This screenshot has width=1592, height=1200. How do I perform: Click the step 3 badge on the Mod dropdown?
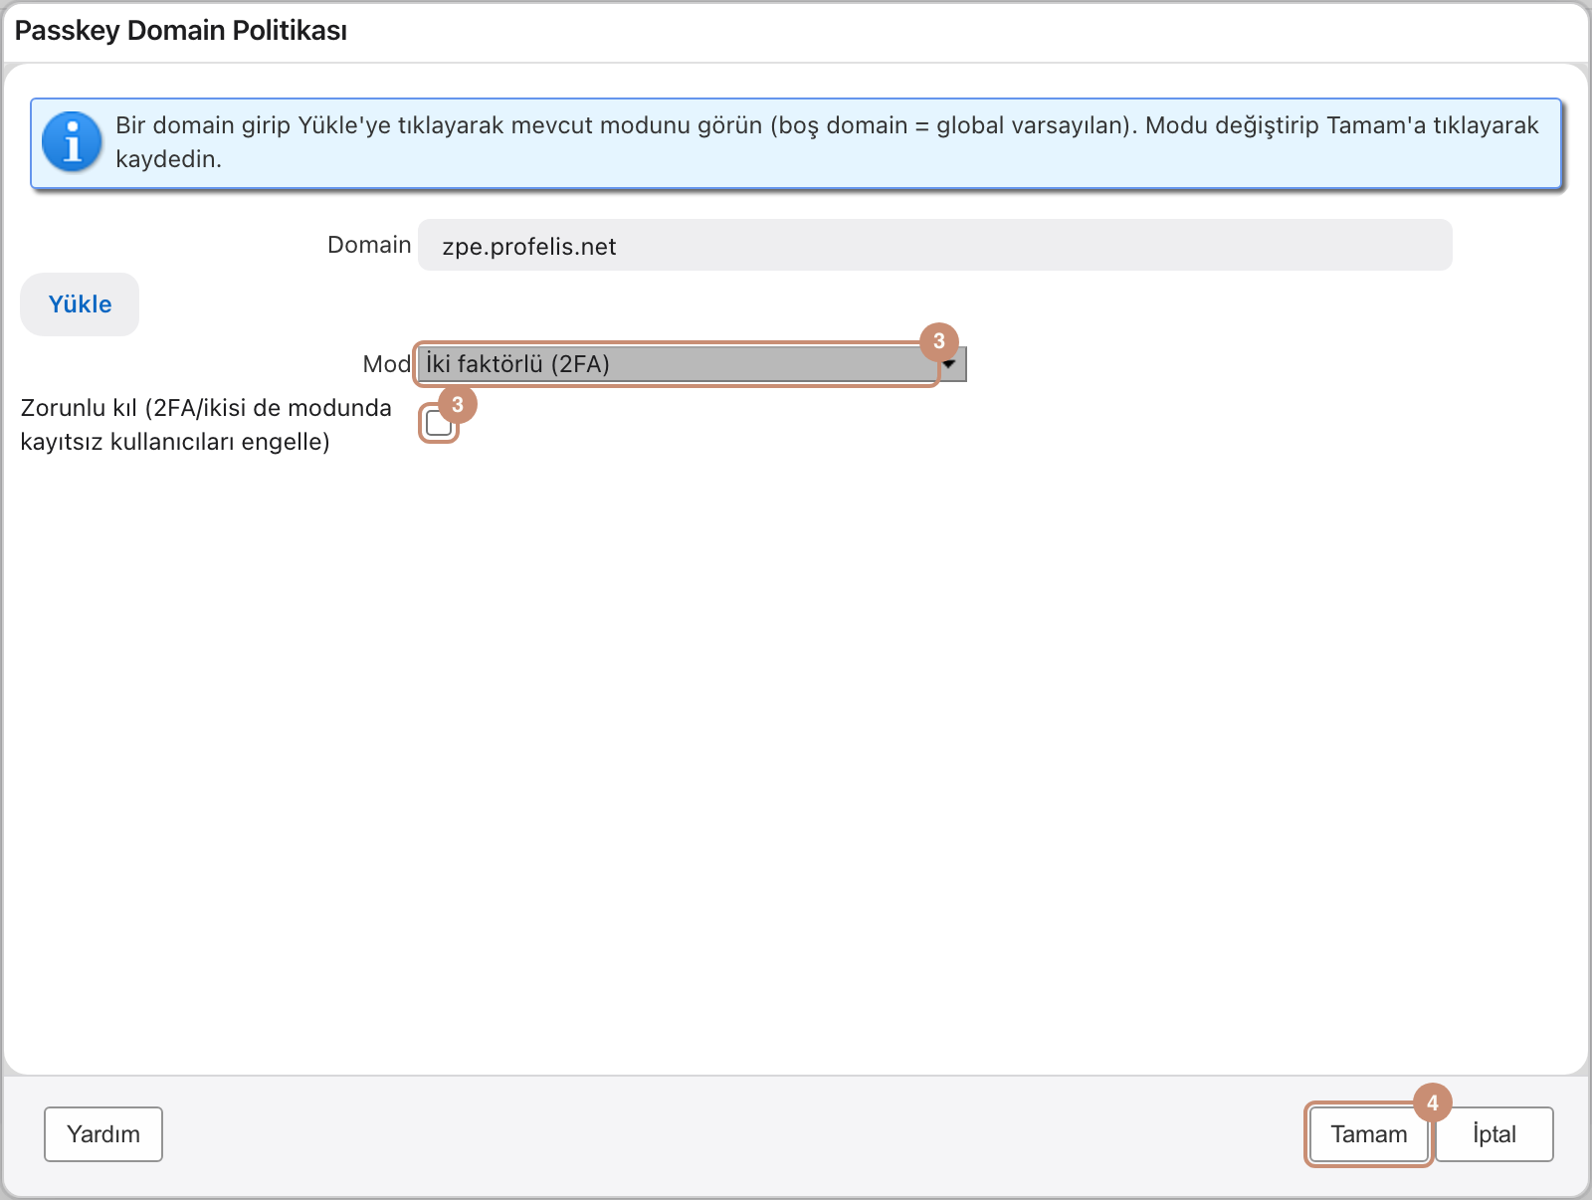point(939,341)
